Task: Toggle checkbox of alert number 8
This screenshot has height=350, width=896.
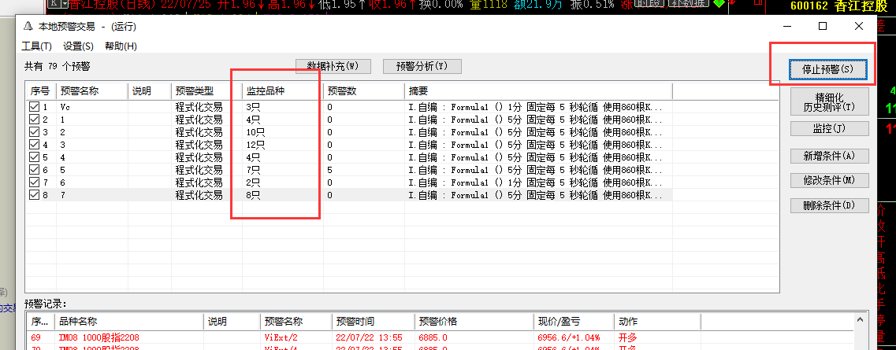Action: point(35,194)
